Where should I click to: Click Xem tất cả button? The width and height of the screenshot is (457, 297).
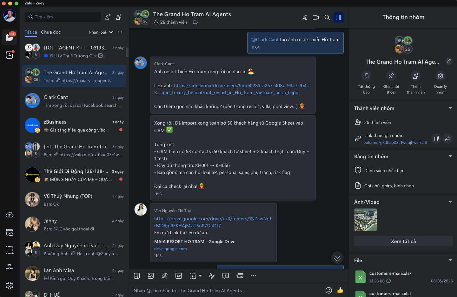click(403, 241)
